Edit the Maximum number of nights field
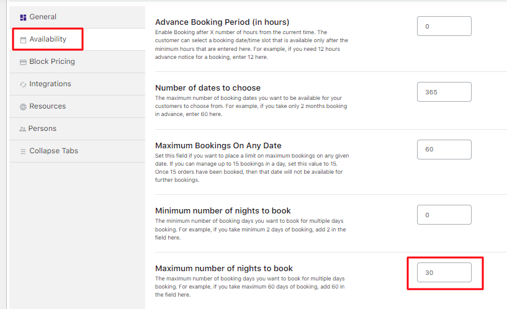Image resolution: width=507 pixels, height=309 pixels. 444,272
